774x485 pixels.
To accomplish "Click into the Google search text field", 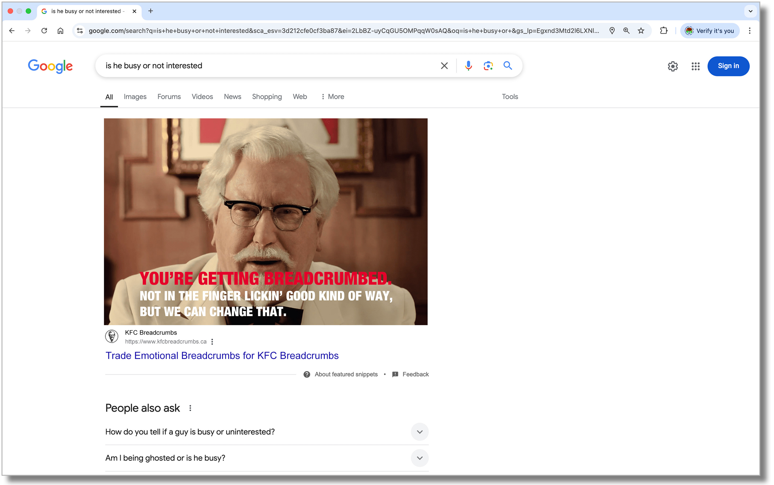I will click(x=270, y=66).
